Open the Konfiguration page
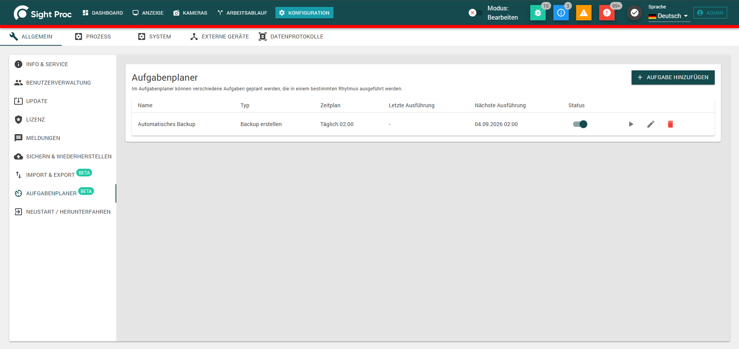 tap(304, 13)
